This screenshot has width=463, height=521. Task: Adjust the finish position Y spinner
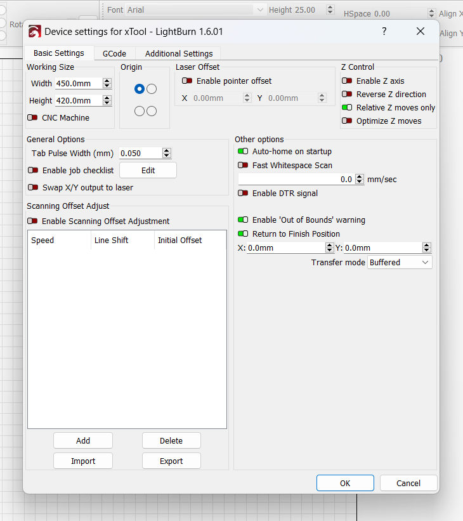point(427,248)
